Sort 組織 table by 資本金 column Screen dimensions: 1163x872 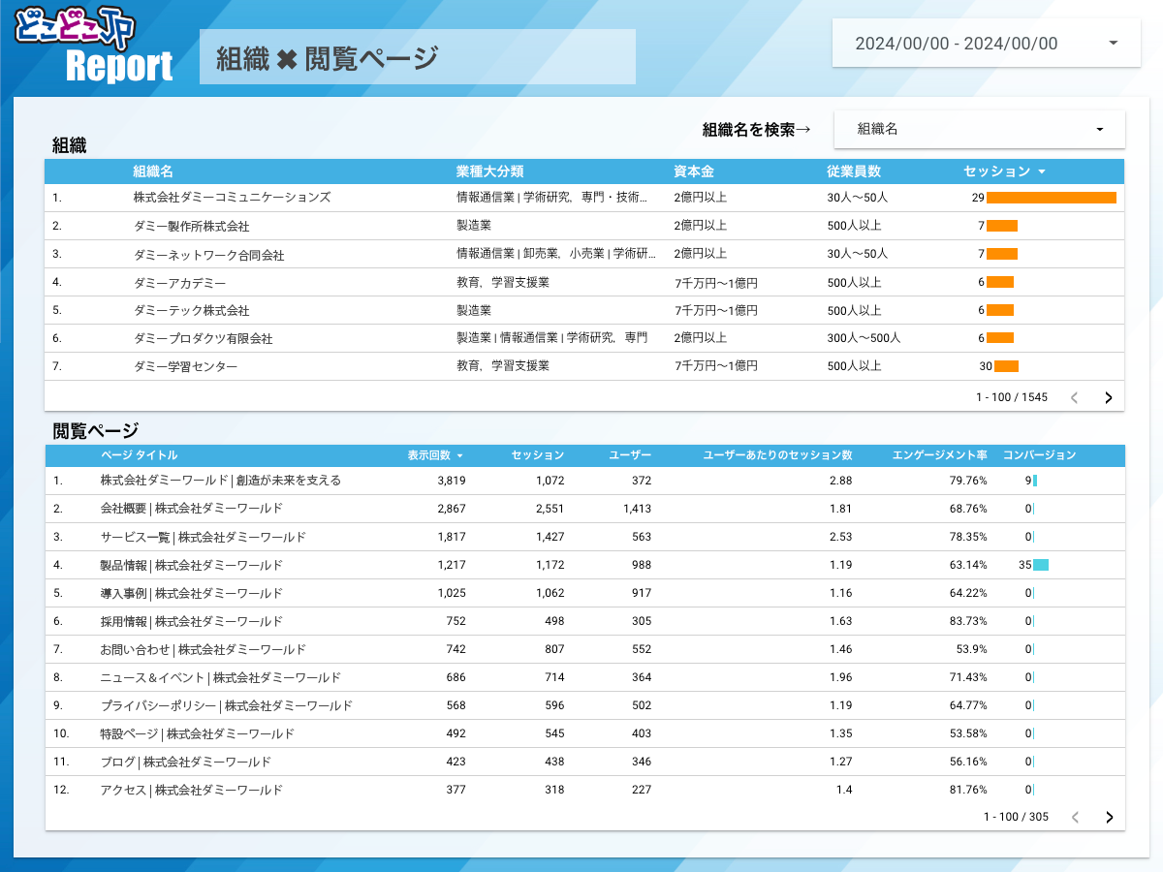coord(694,171)
